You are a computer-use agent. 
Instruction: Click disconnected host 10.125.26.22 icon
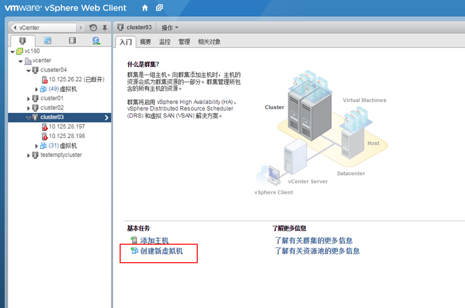tap(45, 80)
